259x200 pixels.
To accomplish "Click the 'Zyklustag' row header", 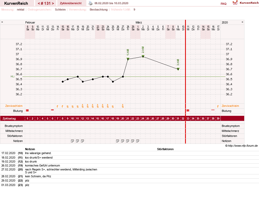I will pyautogui.click(x=9, y=118).
